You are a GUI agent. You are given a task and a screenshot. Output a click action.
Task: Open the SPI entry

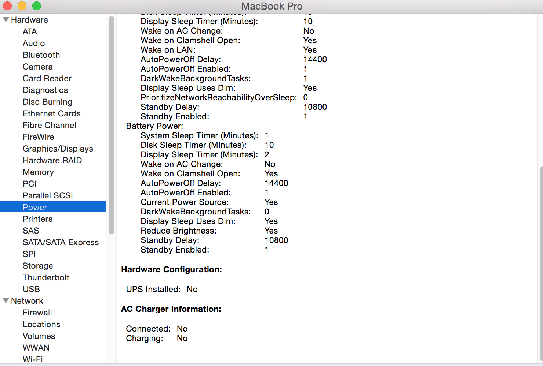coord(29,254)
